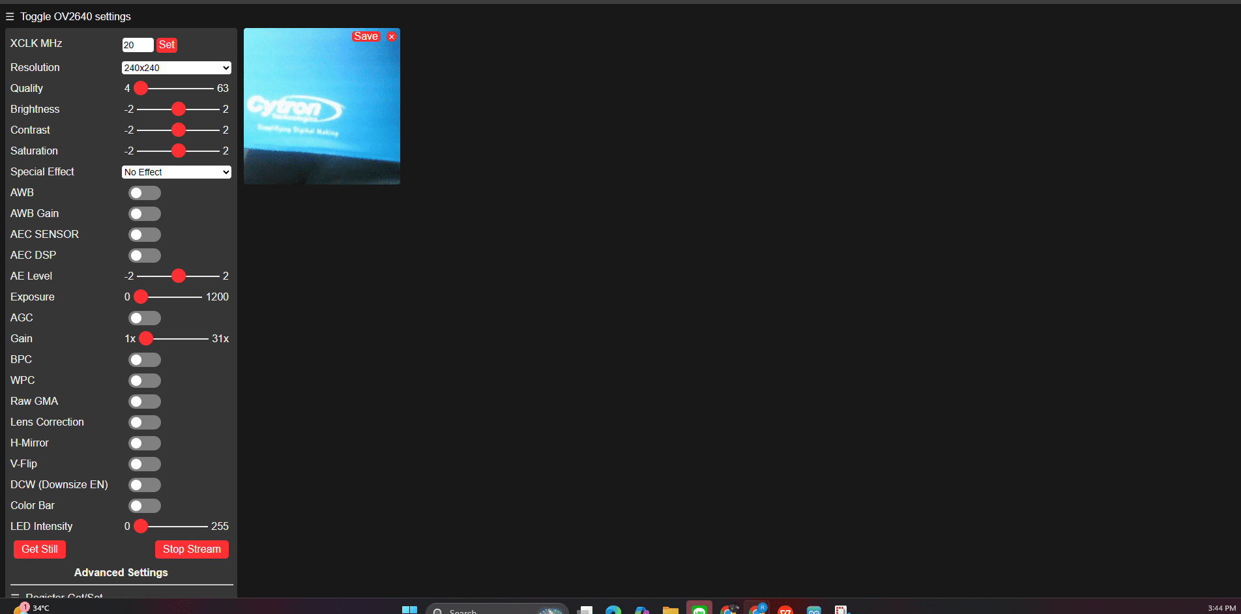Screen dimensions: 1241x614
Task: Close the camera stream with the red X
Action: [x=392, y=37]
